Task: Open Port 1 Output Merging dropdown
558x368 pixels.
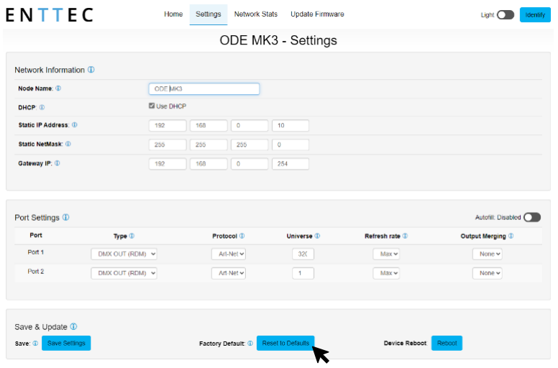Action: [488, 254]
